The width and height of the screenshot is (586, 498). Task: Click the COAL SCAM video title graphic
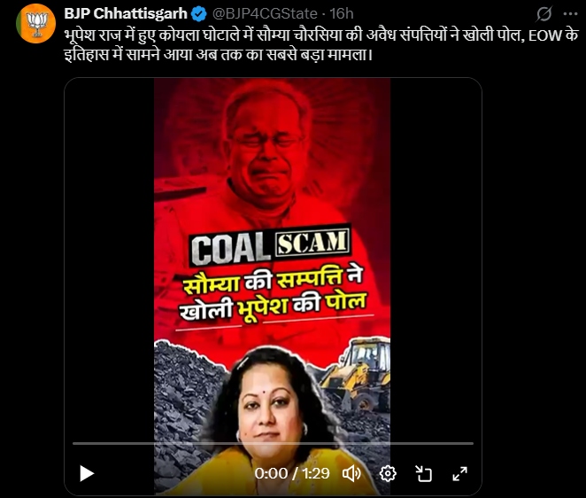[271, 245]
